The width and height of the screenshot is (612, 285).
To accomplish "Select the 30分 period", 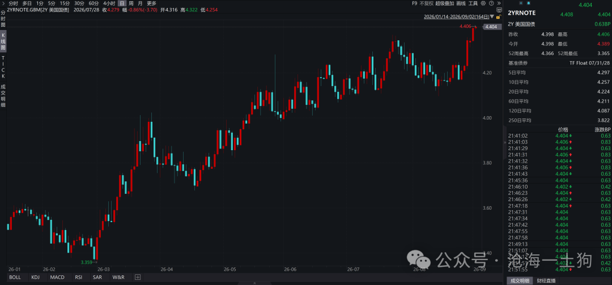I will point(79,3).
